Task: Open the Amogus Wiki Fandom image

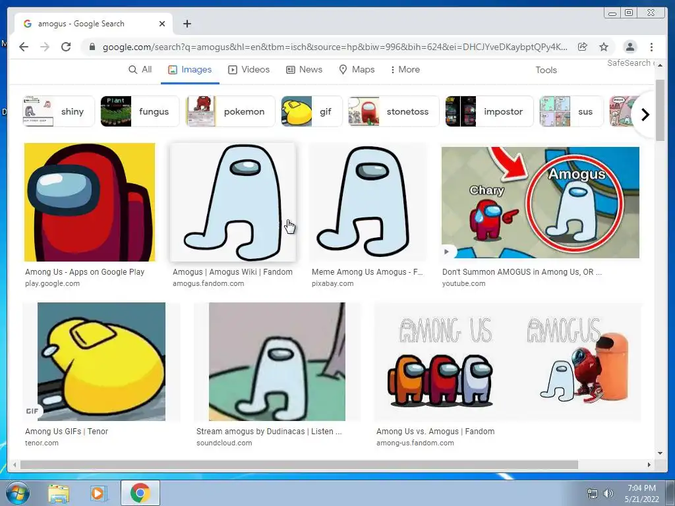Action: point(233,202)
